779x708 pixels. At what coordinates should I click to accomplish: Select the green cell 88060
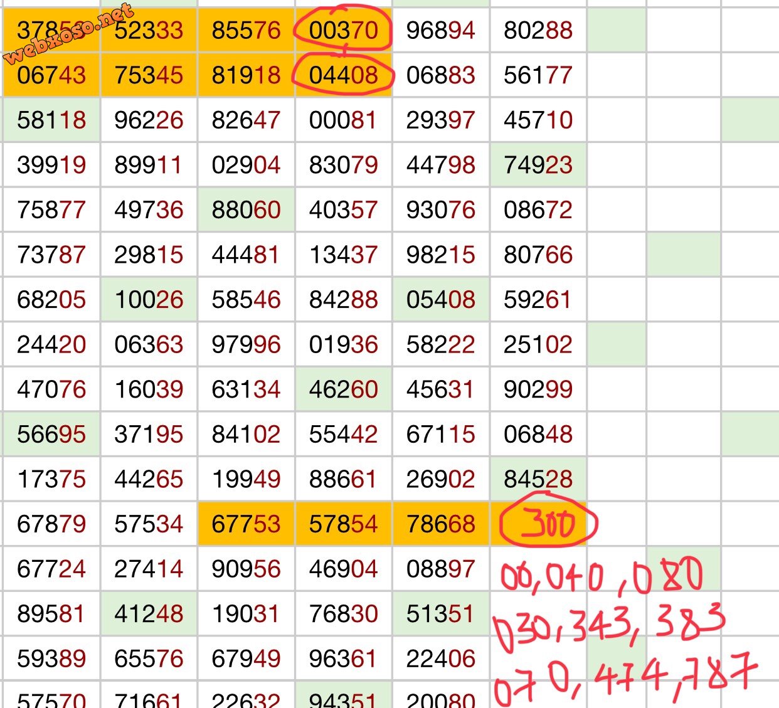(246, 209)
